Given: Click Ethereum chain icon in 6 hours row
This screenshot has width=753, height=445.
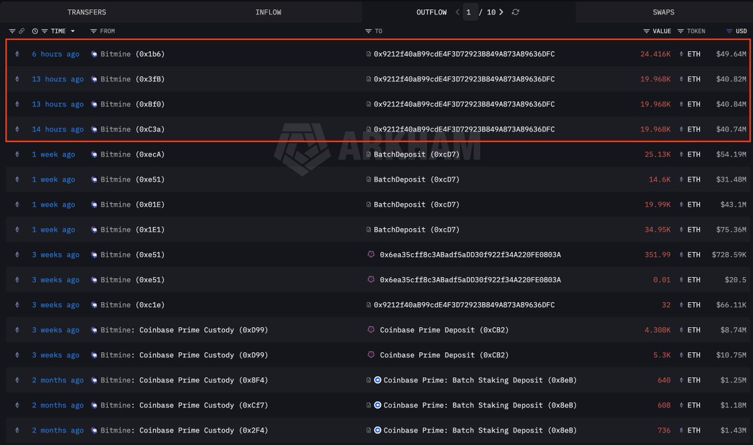Looking at the screenshot, I should pyautogui.click(x=17, y=54).
